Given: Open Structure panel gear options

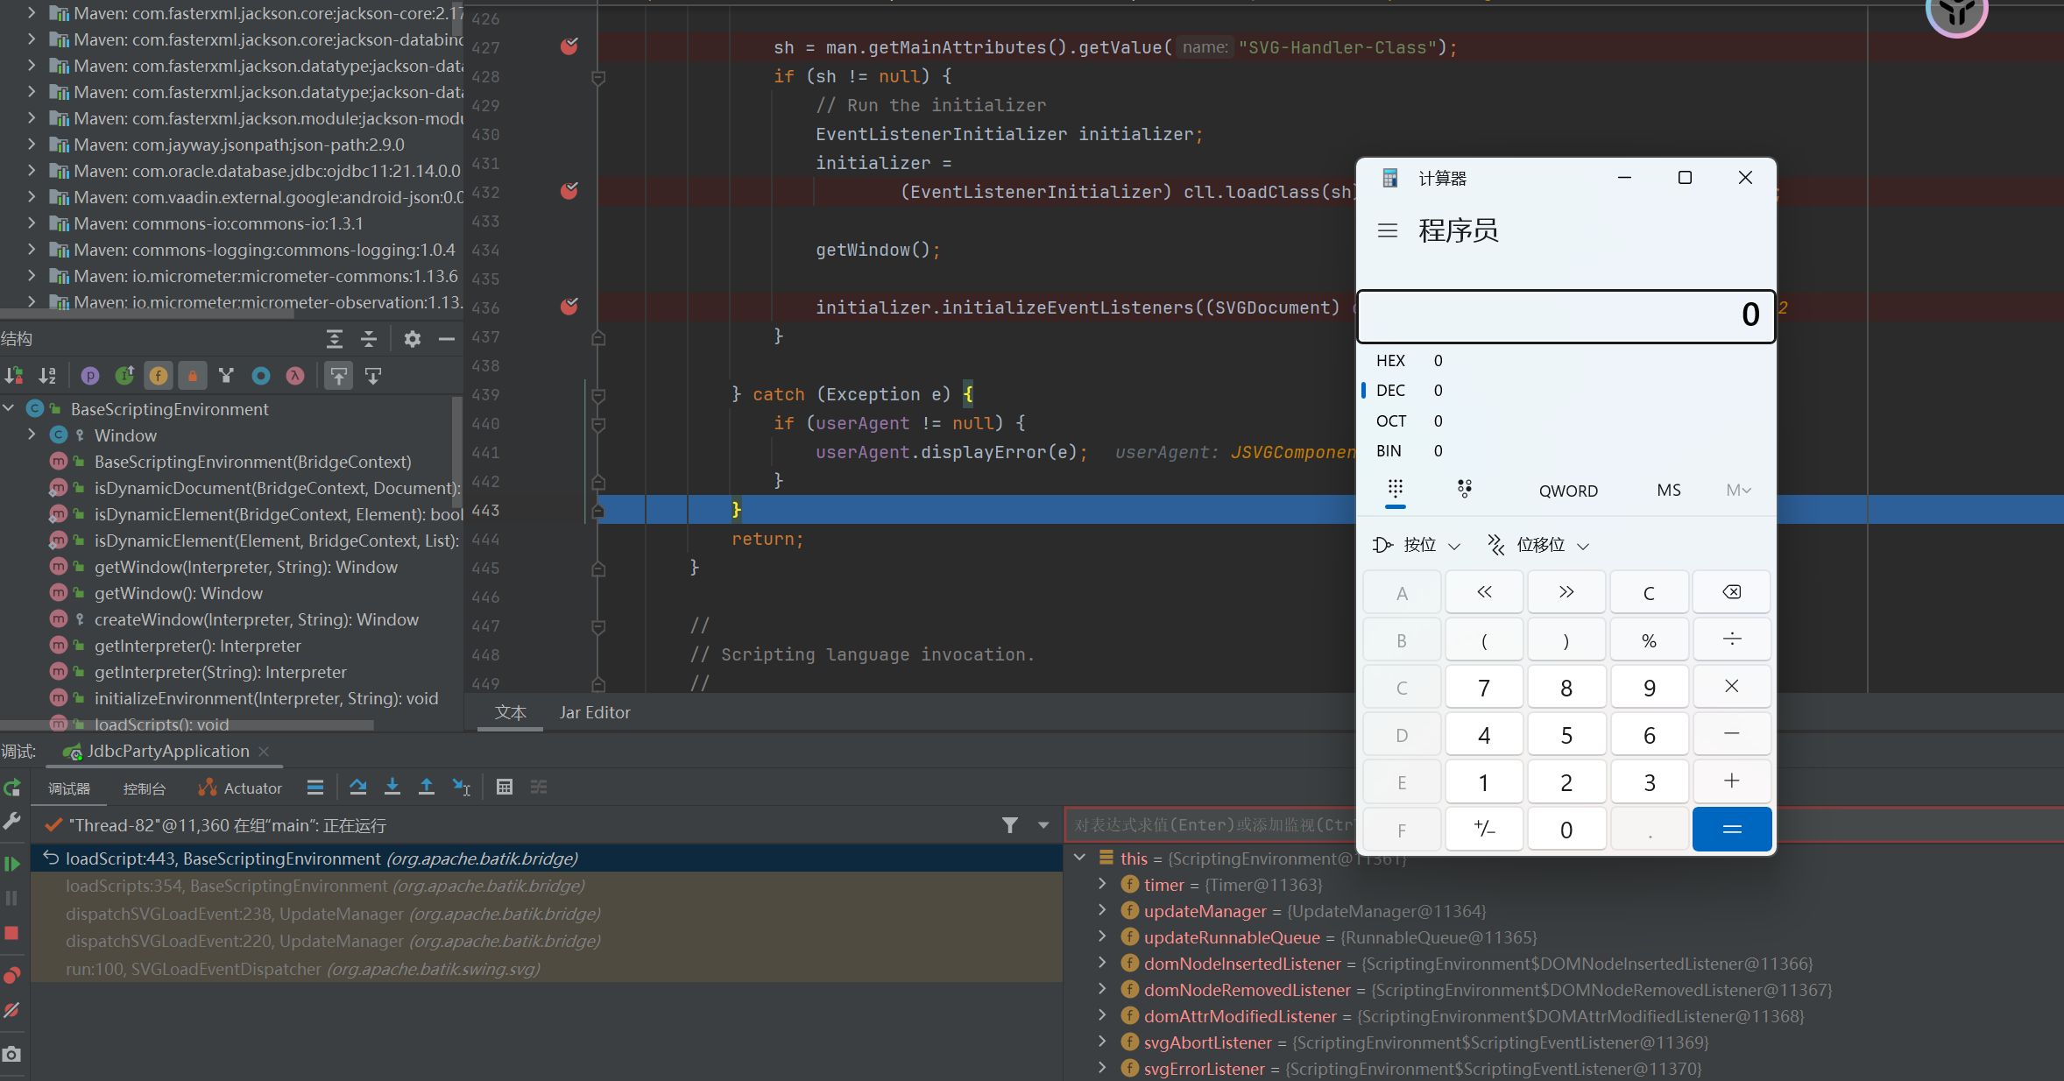Looking at the screenshot, I should (413, 339).
